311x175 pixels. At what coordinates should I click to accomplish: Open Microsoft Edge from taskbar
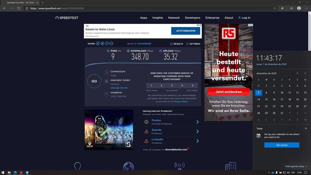pos(15,173)
